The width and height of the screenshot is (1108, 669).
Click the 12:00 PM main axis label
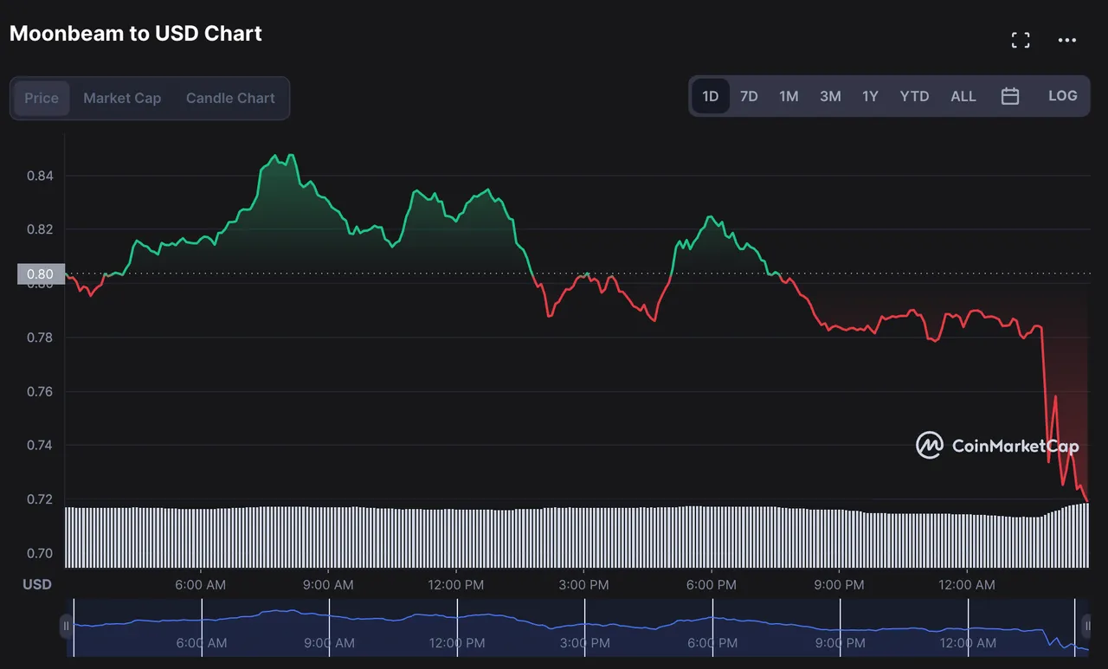click(x=456, y=585)
